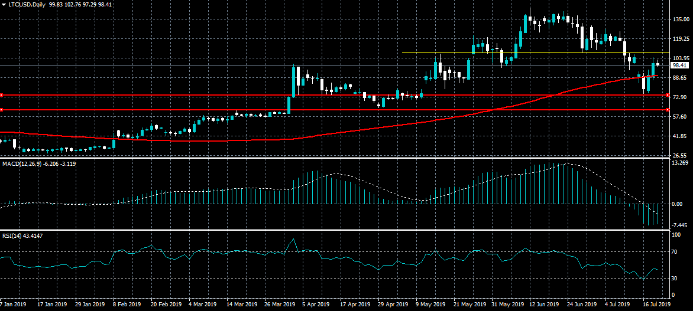This screenshot has height=311, width=693.
Task: Click the 16 Jul 2019 date label
Action: tap(657, 305)
